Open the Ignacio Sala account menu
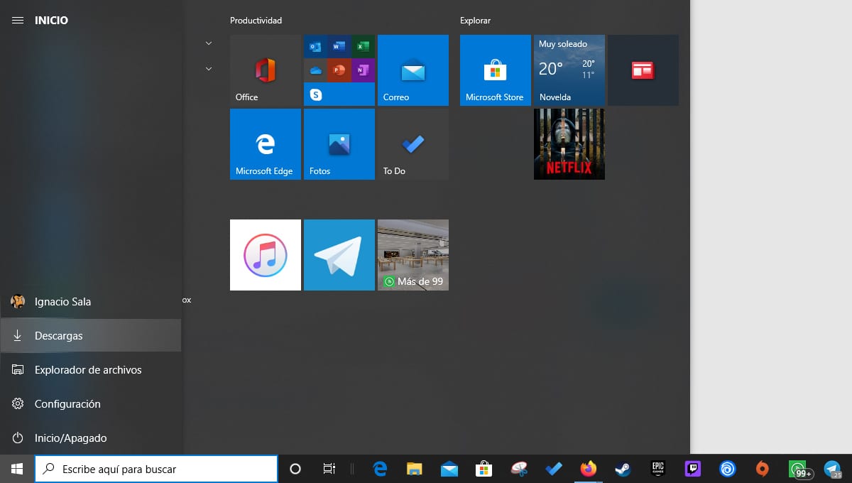The width and height of the screenshot is (852, 483). coord(91,302)
